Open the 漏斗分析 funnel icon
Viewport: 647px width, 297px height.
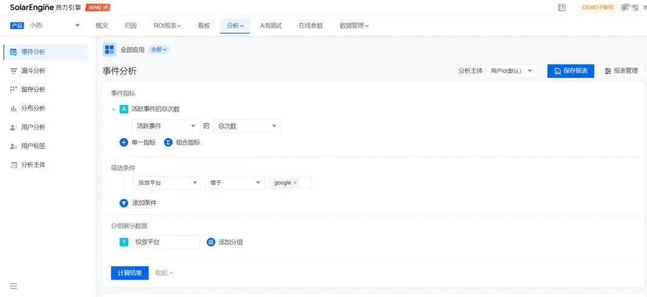pyautogui.click(x=13, y=71)
